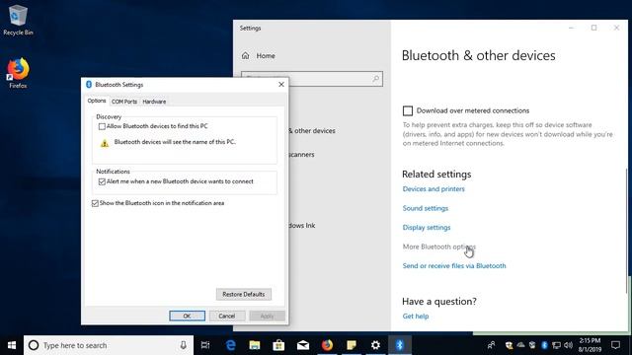Open Task View from the taskbar
This screenshot has width=632, height=355.
205,345
